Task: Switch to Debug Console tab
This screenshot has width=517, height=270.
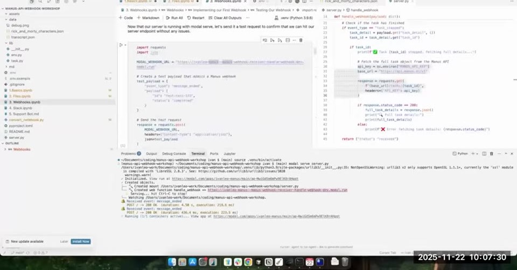Action: pyautogui.click(x=174, y=154)
